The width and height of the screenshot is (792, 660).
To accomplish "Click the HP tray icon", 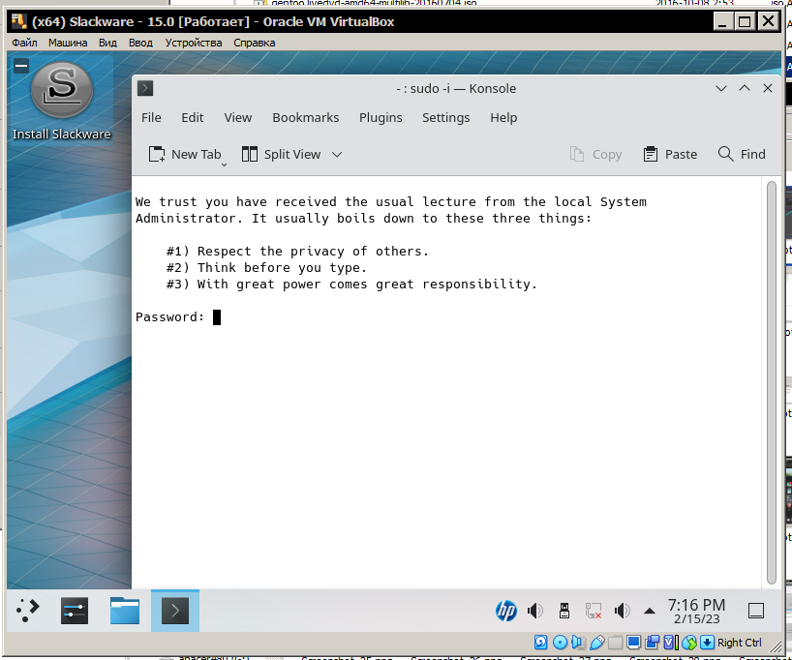I will [506, 611].
